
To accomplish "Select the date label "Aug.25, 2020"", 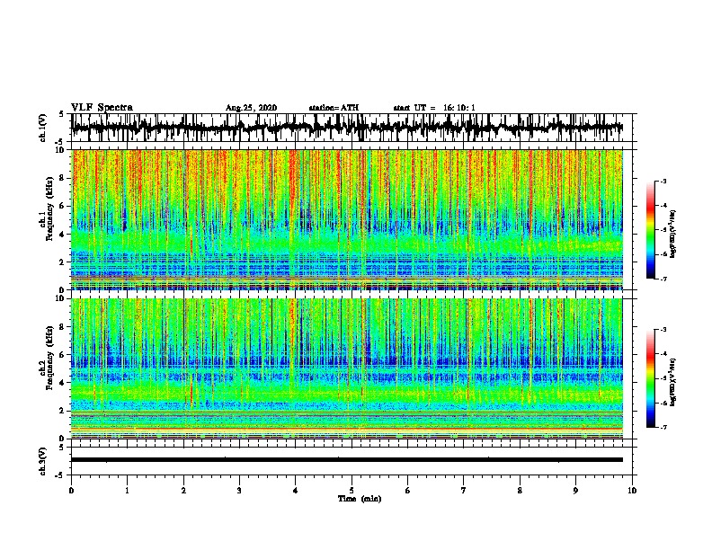I will tap(251, 108).
